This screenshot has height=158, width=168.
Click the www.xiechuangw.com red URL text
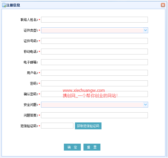tap(84, 91)
